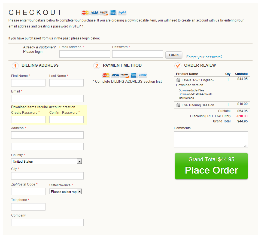Click the VISA icon under Payment Method
Image resolution: width=261 pixels, height=238 pixels.
click(x=115, y=75)
